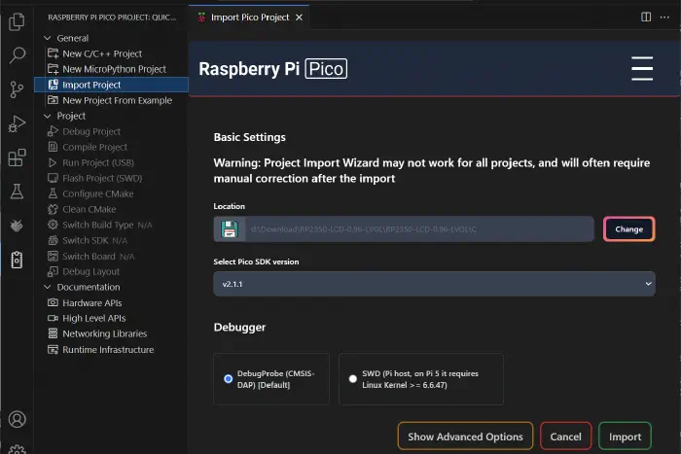Click the Raspberry Pi Pico activity bar icon

click(x=17, y=260)
